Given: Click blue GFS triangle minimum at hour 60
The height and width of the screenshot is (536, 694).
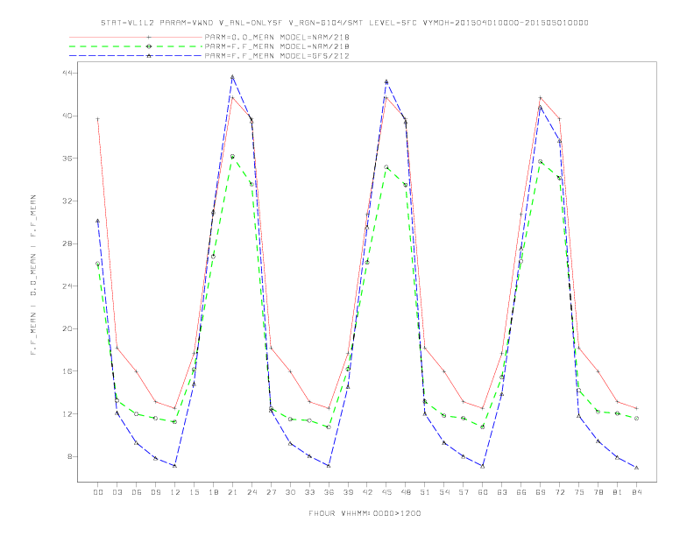Looking at the screenshot, I should pyautogui.click(x=483, y=466).
